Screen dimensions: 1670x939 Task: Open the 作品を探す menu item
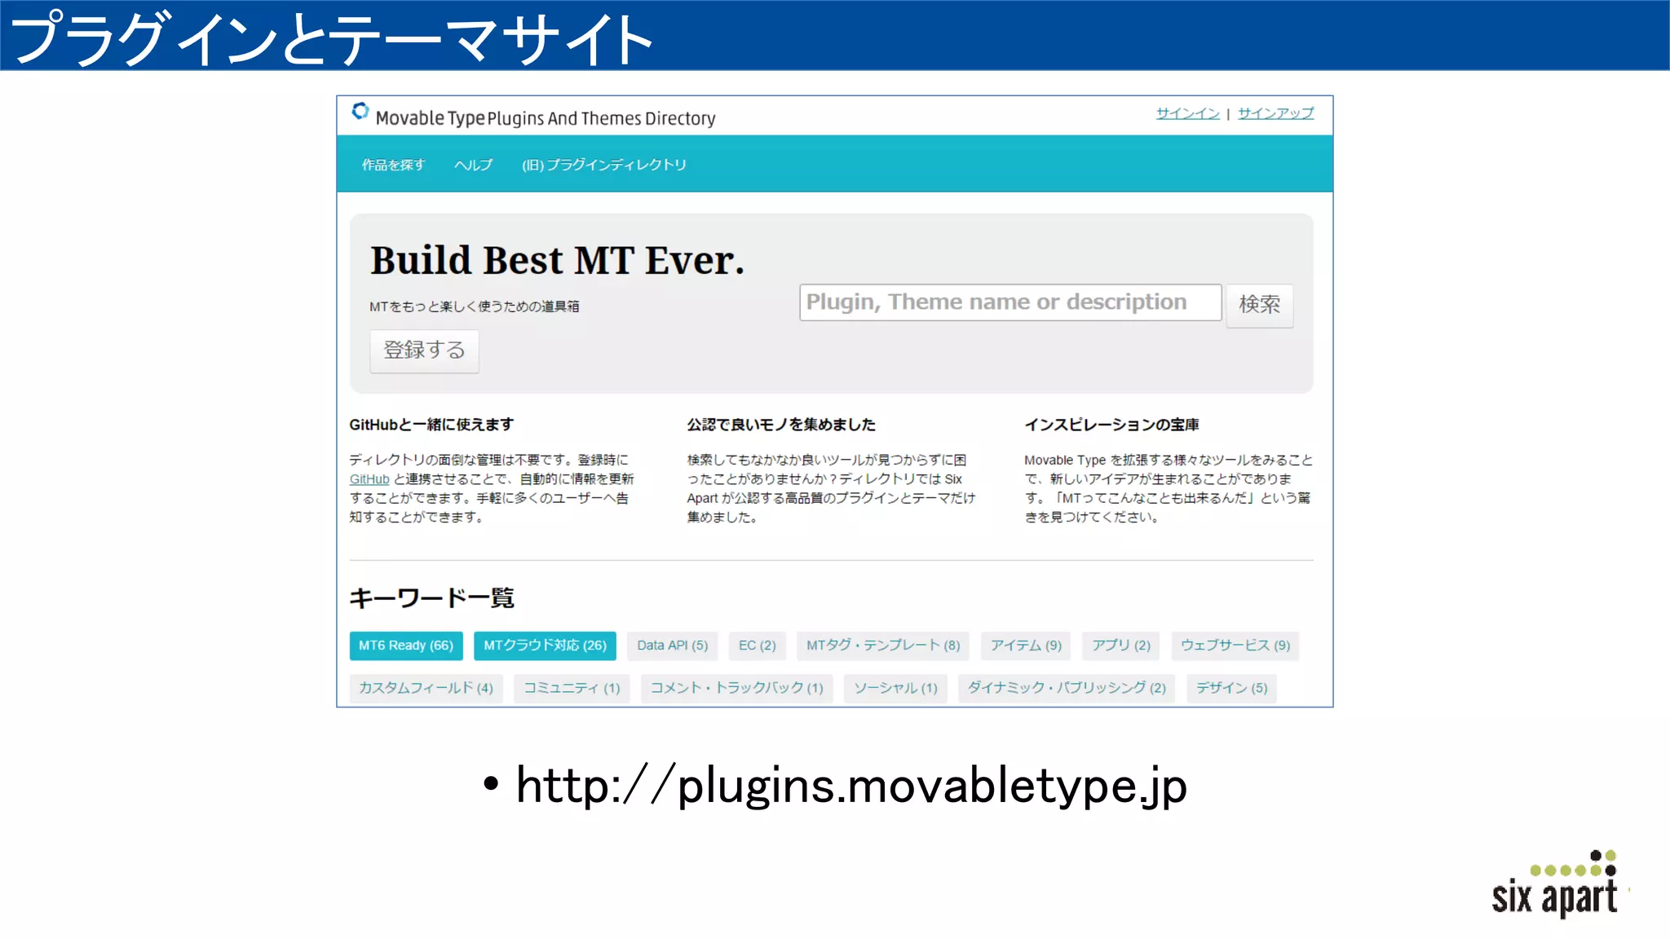coord(394,165)
